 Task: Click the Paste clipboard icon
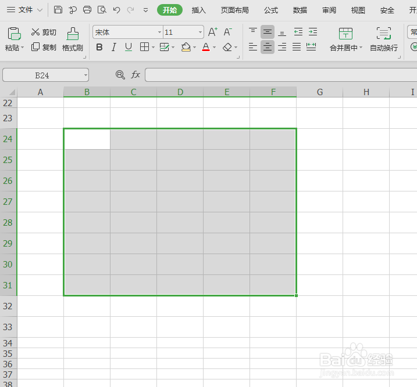(14, 34)
